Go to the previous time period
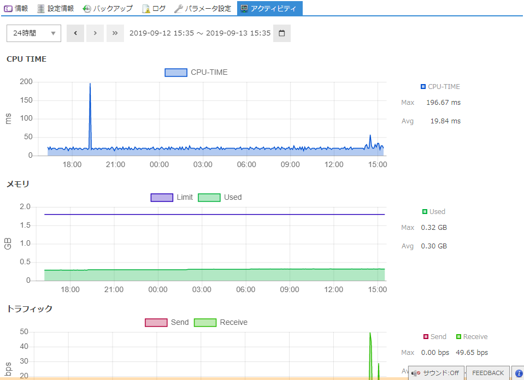Image resolution: width=524 pixels, height=380 pixels. (x=75, y=33)
